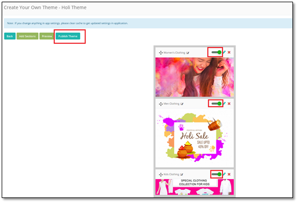298x203 pixels.
Task: Edit Men Clothing section with pencil icon
Action: (x=224, y=103)
